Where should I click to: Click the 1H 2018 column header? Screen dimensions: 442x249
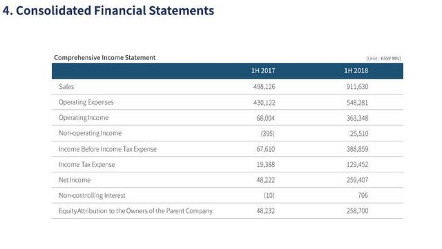coord(356,71)
